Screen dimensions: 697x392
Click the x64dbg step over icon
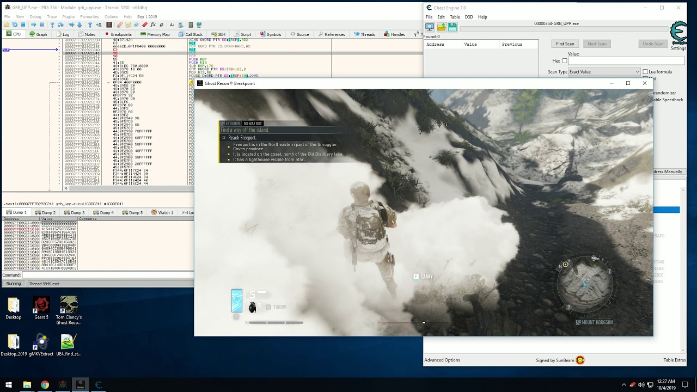pos(60,24)
